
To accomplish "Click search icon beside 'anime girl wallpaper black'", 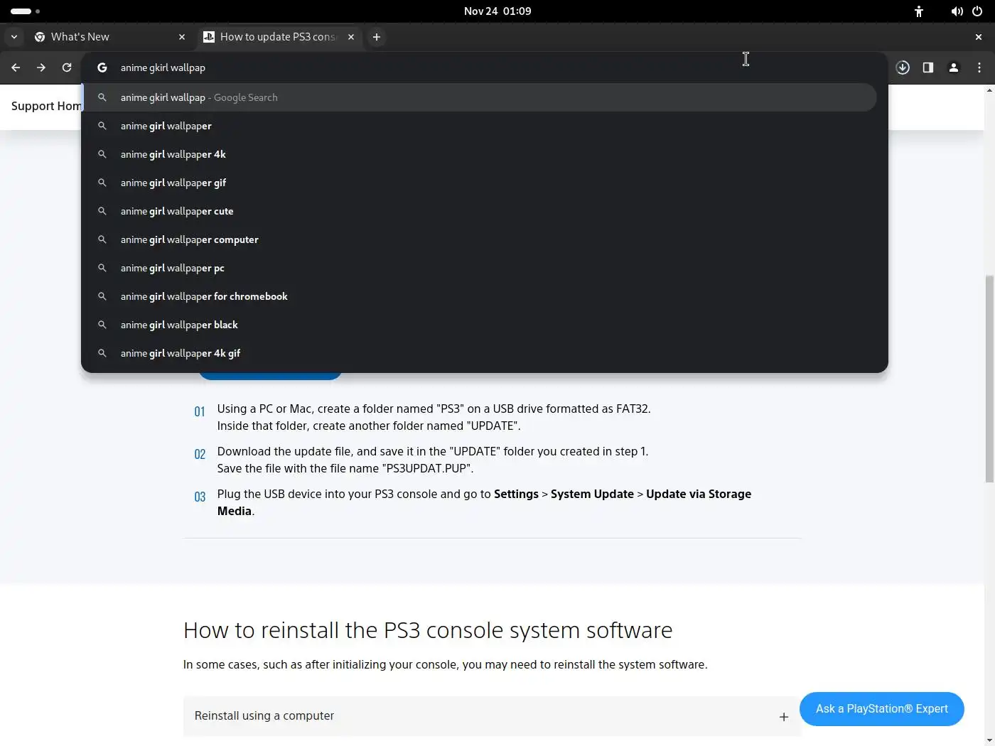I will pyautogui.click(x=102, y=325).
